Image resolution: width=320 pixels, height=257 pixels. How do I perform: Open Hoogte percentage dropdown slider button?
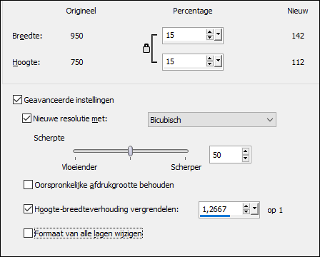pos(218,61)
